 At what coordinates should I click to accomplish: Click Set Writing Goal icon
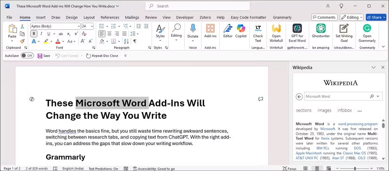coord(344,28)
